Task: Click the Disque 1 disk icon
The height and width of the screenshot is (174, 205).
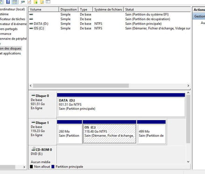Action: pos(33,122)
